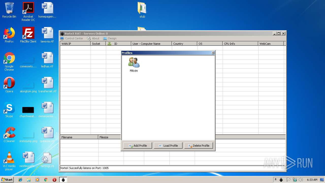Click the Filename column header
Image resolution: width=325 pixels, height=183 pixels.
[79, 137]
